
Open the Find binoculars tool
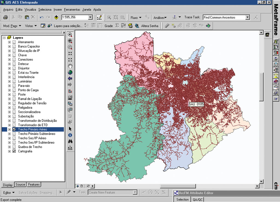click(x=70, y=141)
